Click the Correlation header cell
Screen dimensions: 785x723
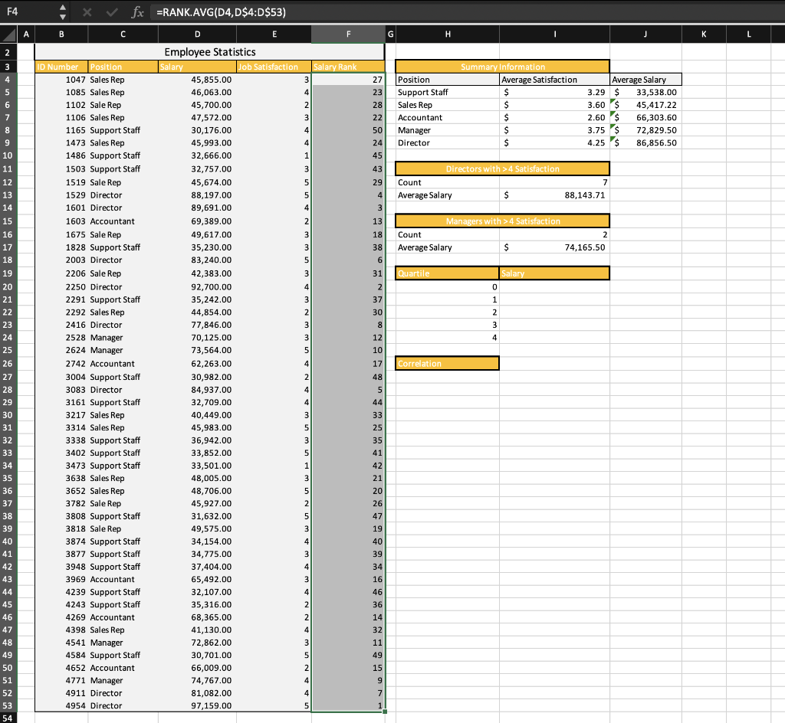coord(448,364)
